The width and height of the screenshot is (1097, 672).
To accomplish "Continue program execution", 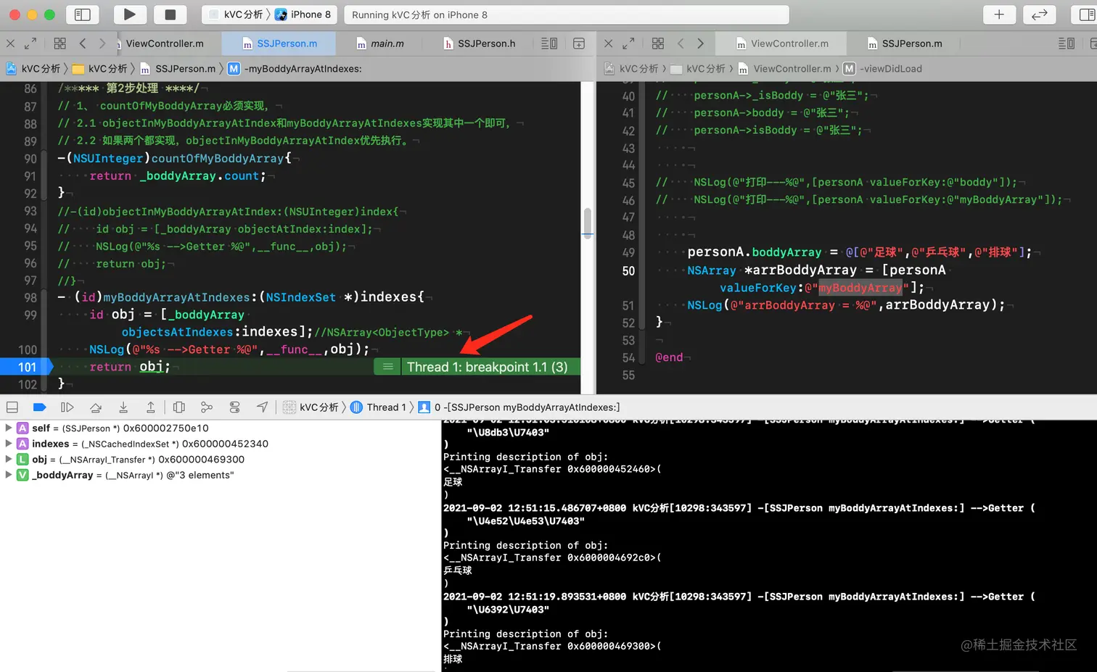I will tap(67, 407).
